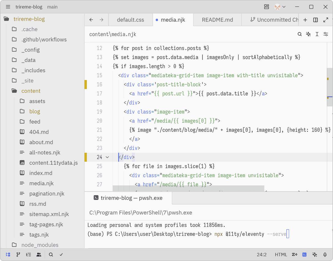The image size is (333, 261).
Task: Click the notifications bell icon
Action: pyautogui.click(x=325, y=254)
